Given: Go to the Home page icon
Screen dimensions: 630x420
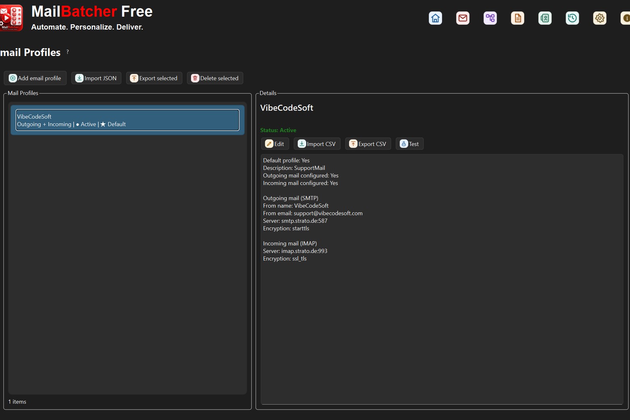Looking at the screenshot, I should (x=435, y=18).
